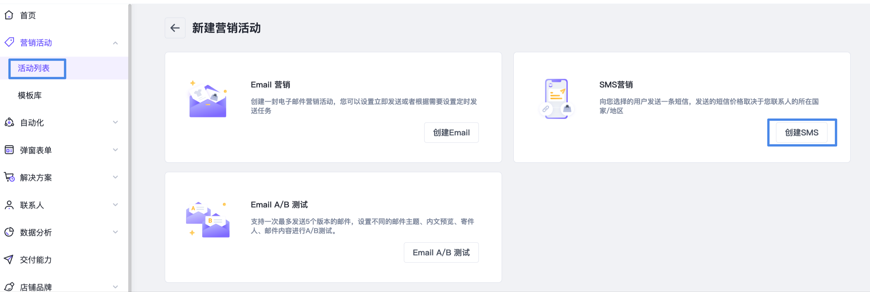Viewport: 870px width, 292px height.
Task: Open the 活动列表 menu item
Action: (x=34, y=69)
